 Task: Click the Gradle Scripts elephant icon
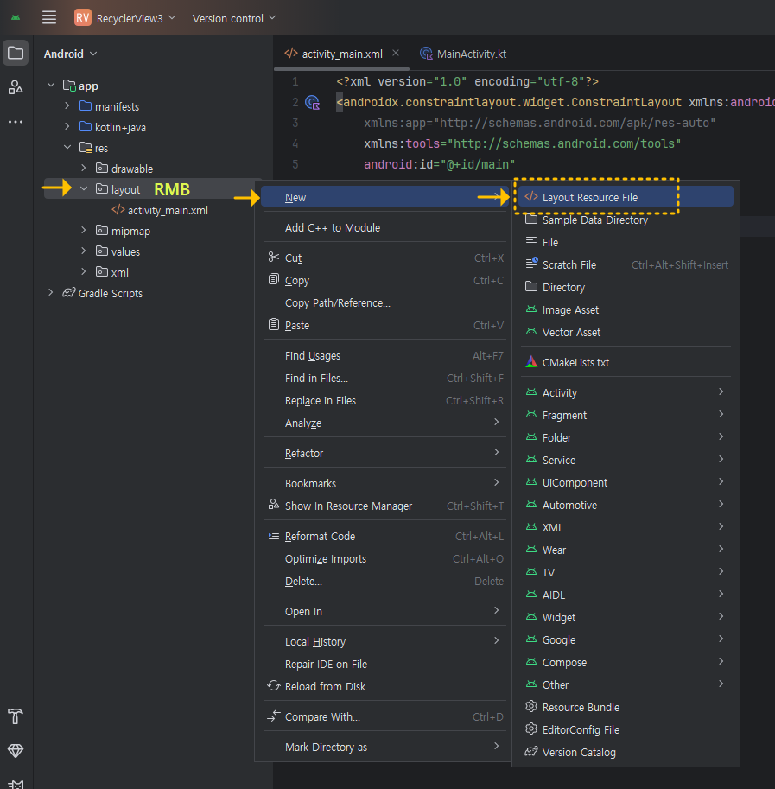pyautogui.click(x=68, y=292)
